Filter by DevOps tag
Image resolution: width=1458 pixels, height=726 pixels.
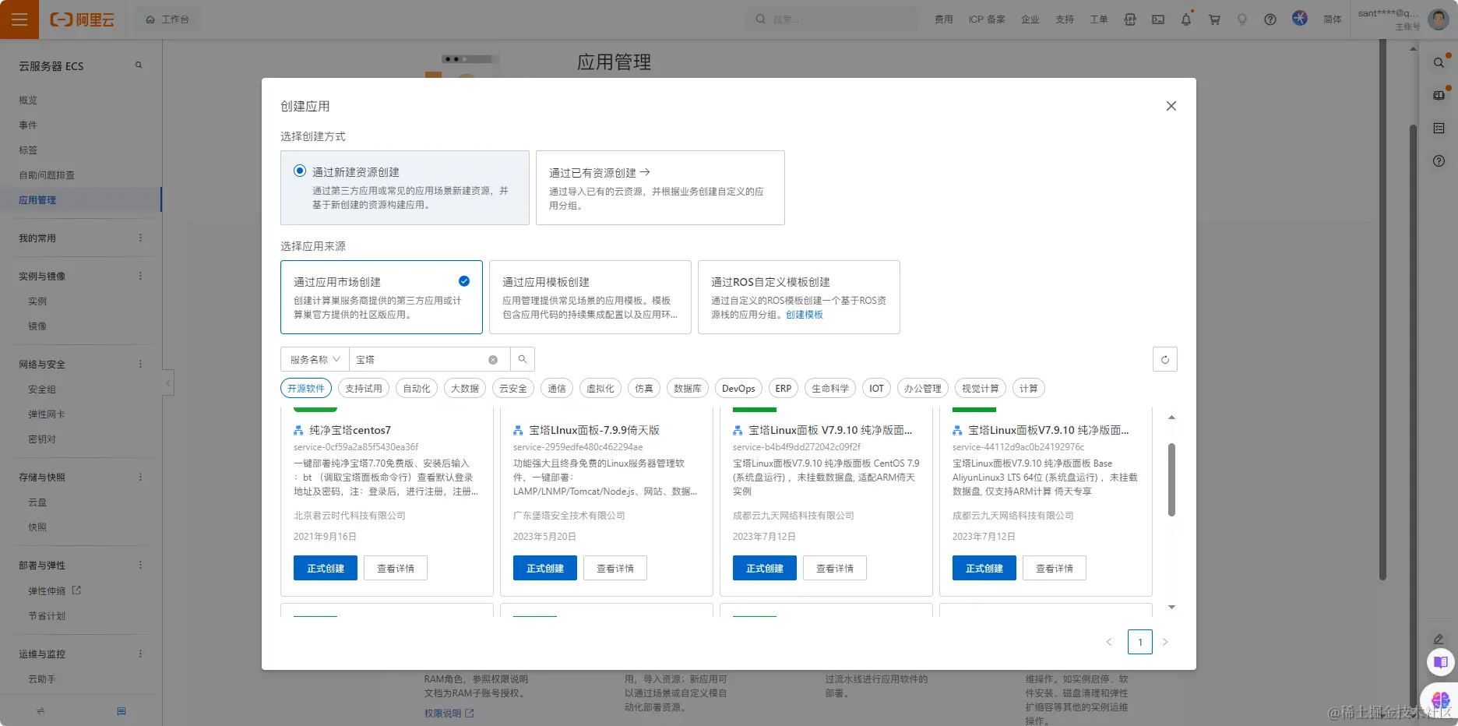[x=738, y=388]
